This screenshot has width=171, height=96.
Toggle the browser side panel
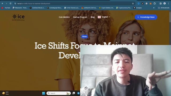click(x=160, y=3)
